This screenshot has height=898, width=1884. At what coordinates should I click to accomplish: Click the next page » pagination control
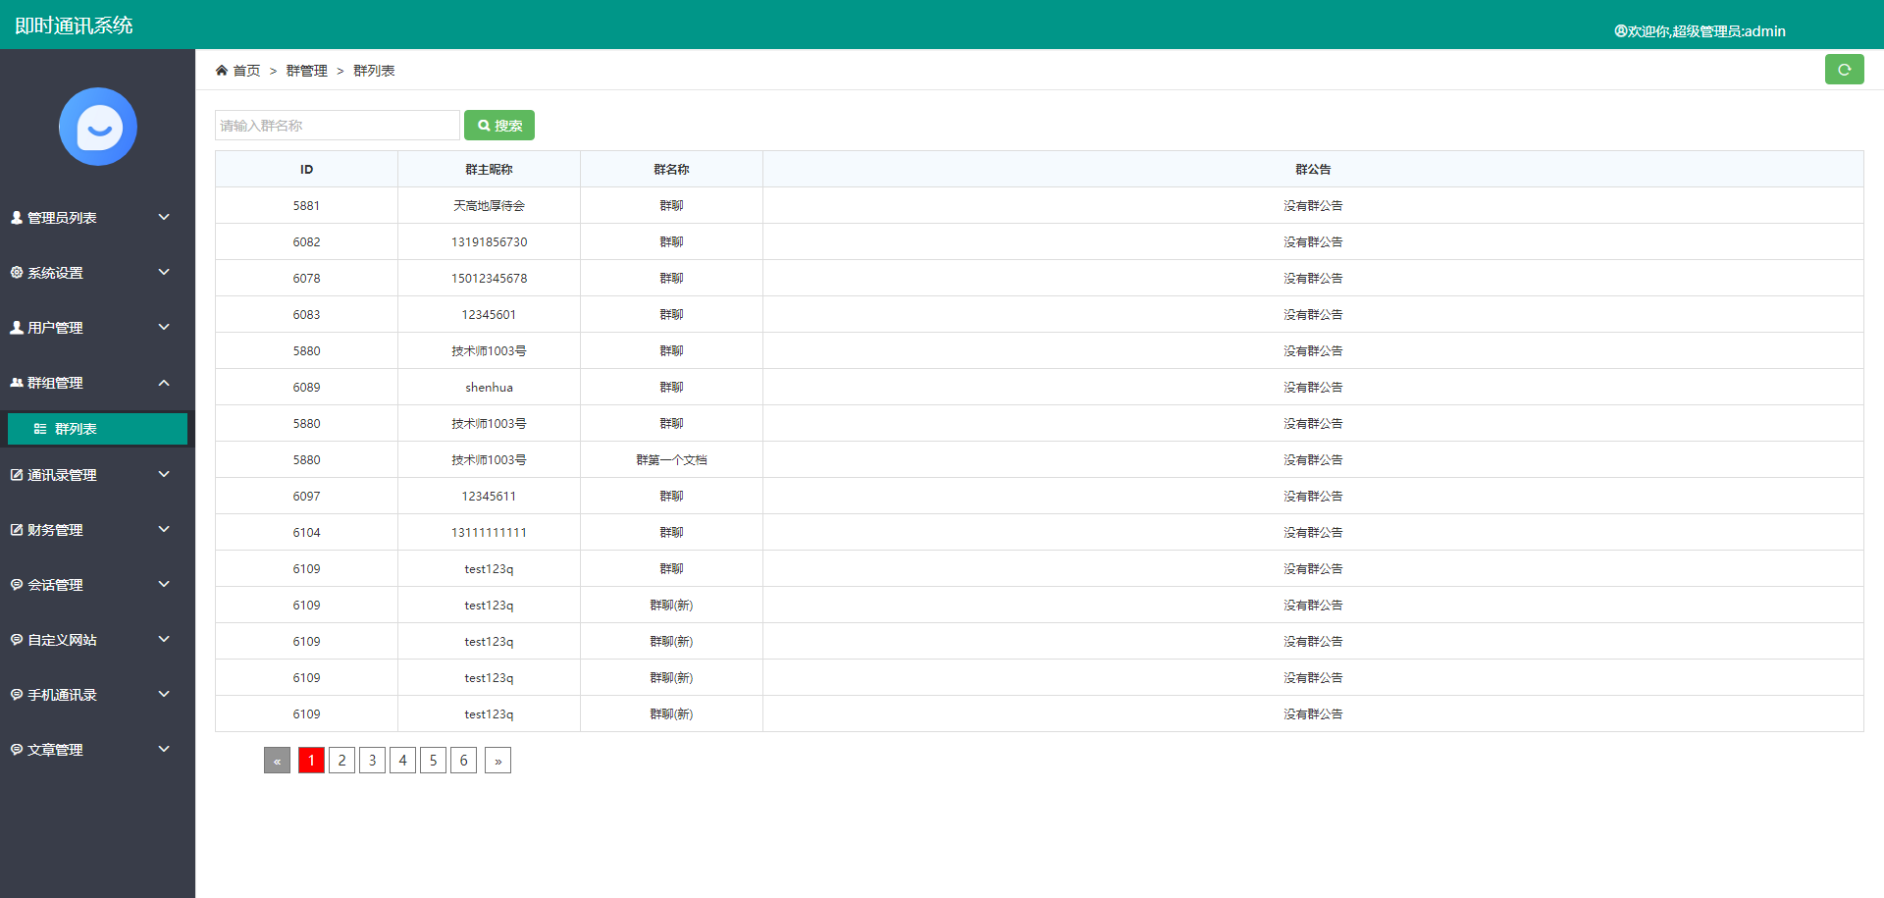coord(497,760)
